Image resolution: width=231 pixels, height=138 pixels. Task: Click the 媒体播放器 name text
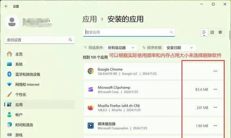click(106, 124)
